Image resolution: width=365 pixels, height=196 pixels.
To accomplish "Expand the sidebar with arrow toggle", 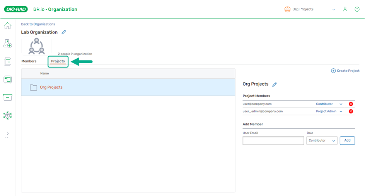I will coord(7,133).
